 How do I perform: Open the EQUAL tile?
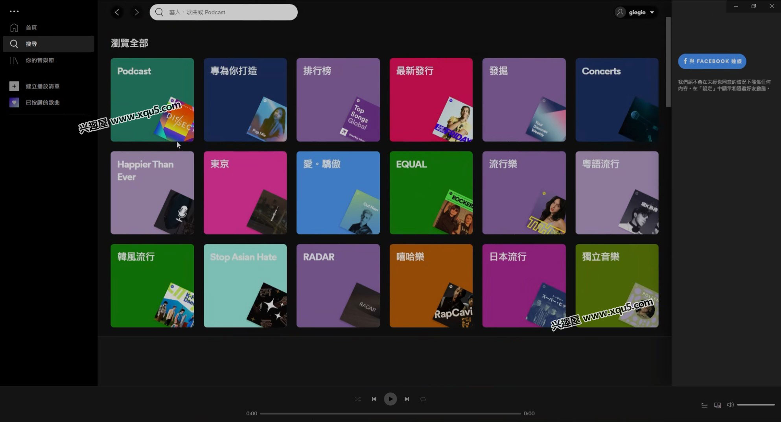[431, 193]
